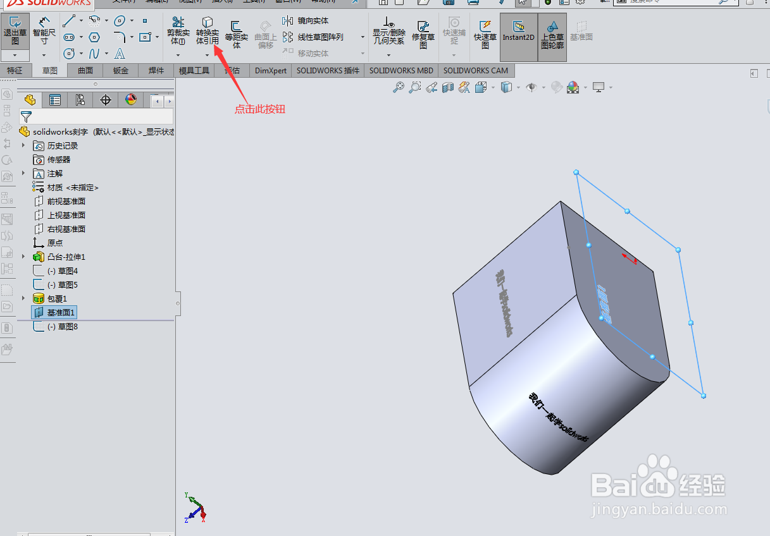Expand the 包覆1 feature node
The image size is (770, 536).
[x=23, y=298]
